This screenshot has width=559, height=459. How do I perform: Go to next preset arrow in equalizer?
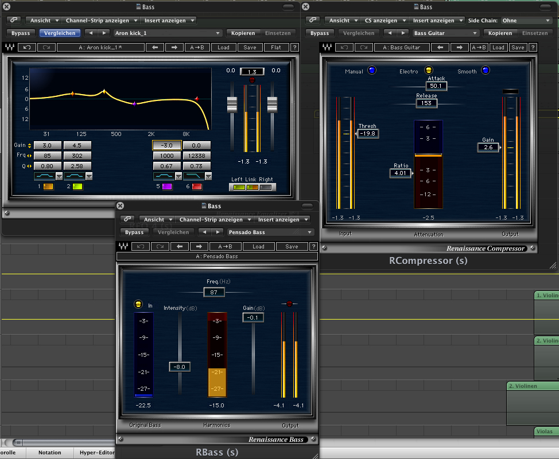click(x=174, y=47)
